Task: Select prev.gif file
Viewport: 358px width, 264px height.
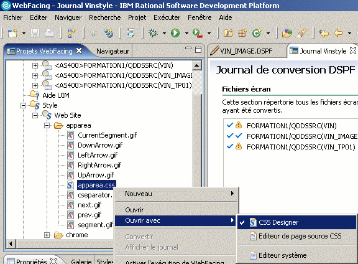Action: pyautogui.click(x=89, y=215)
